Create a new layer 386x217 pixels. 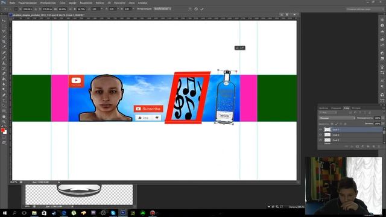[373, 146]
